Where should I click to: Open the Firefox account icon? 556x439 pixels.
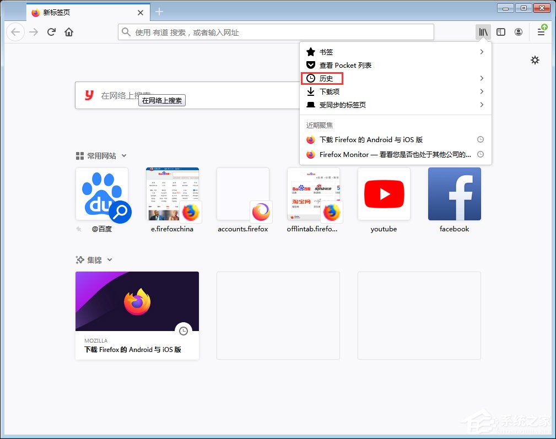click(x=519, y=32)
